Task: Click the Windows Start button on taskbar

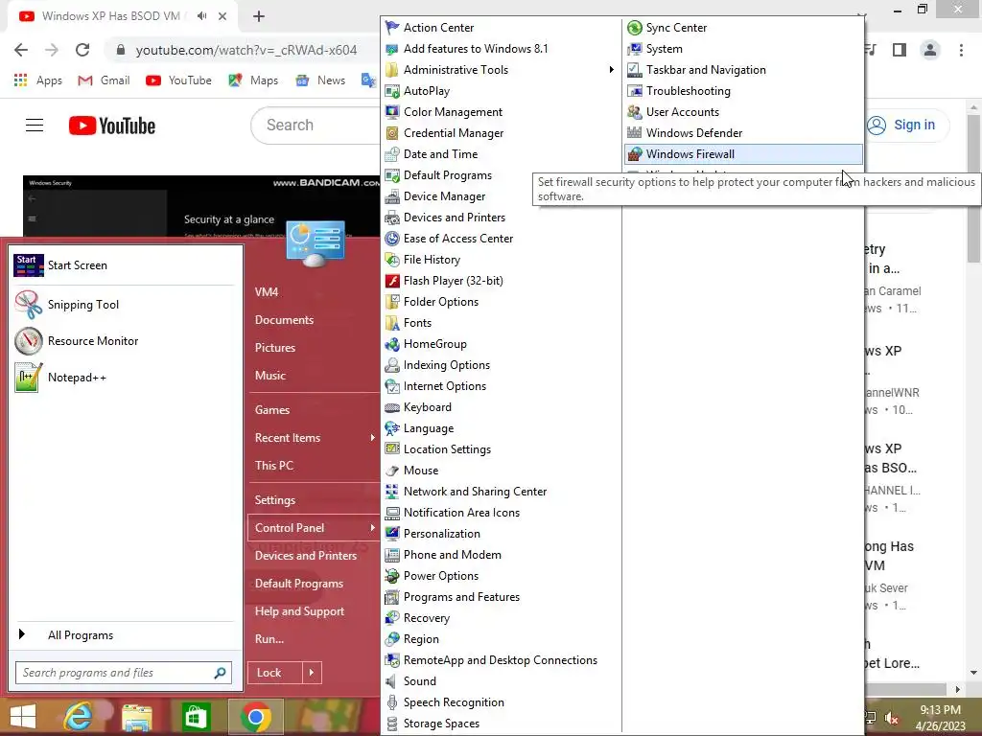Action: pyautogui.click(x=23, y=717)
